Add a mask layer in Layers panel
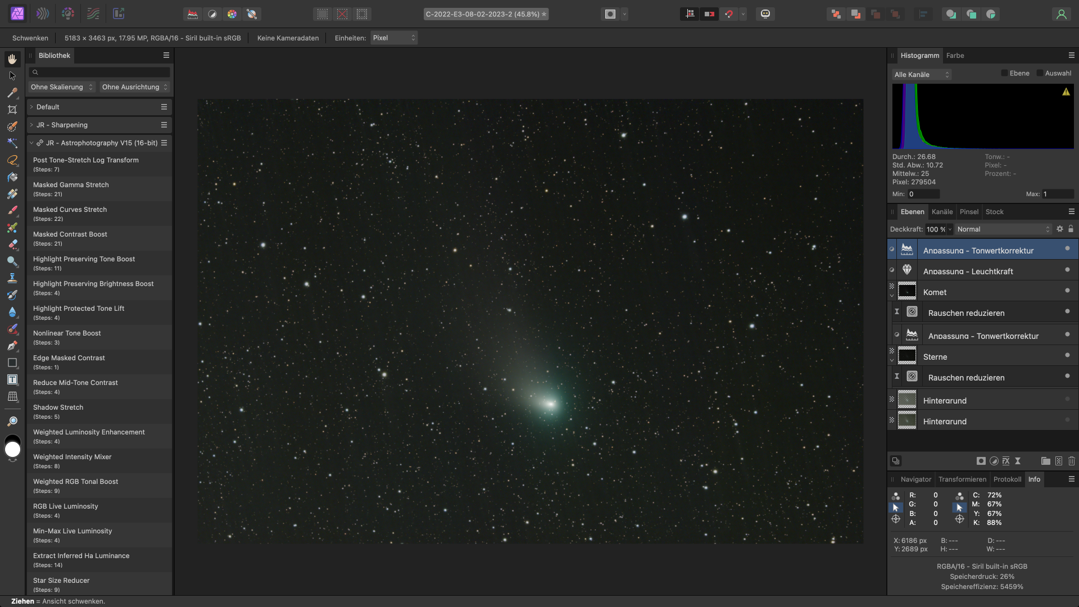The width and height of the screenshot is (1079, 607). tap(981, 461)
